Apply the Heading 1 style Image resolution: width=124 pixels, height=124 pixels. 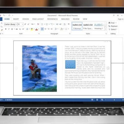[99, 26]
